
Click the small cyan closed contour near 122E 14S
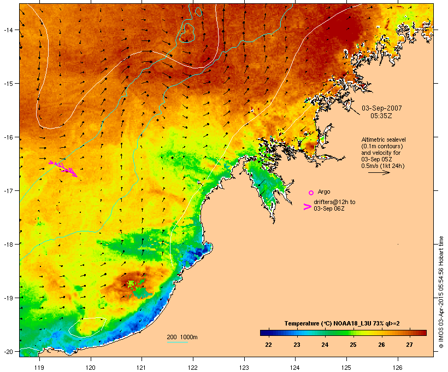[187, 33]
